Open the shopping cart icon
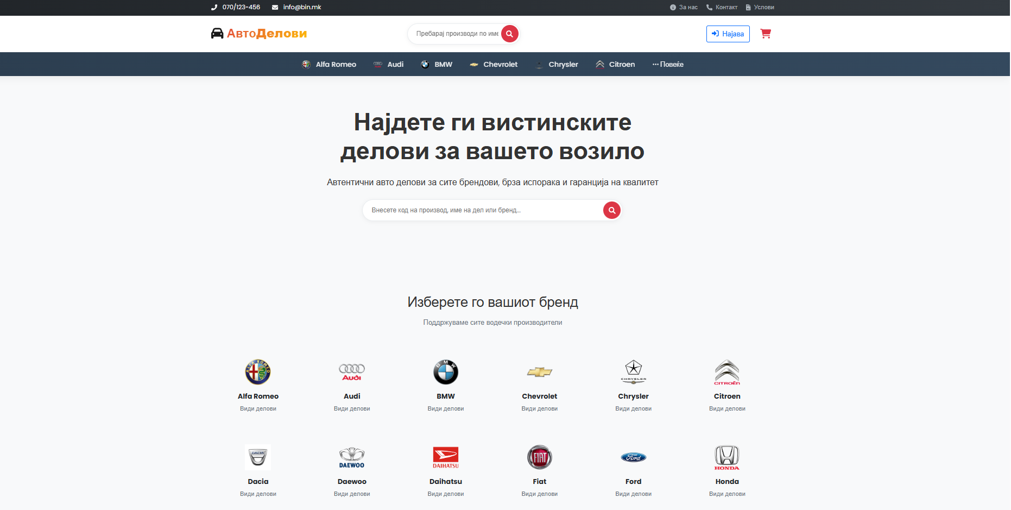Screen dimensions: 1011x510 [x=766, y=34]
